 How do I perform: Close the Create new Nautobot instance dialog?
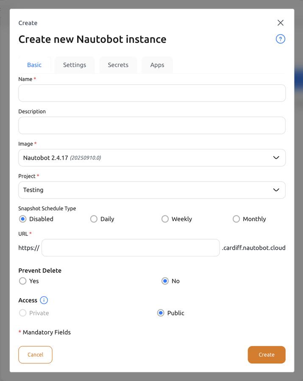coord(280,22)
